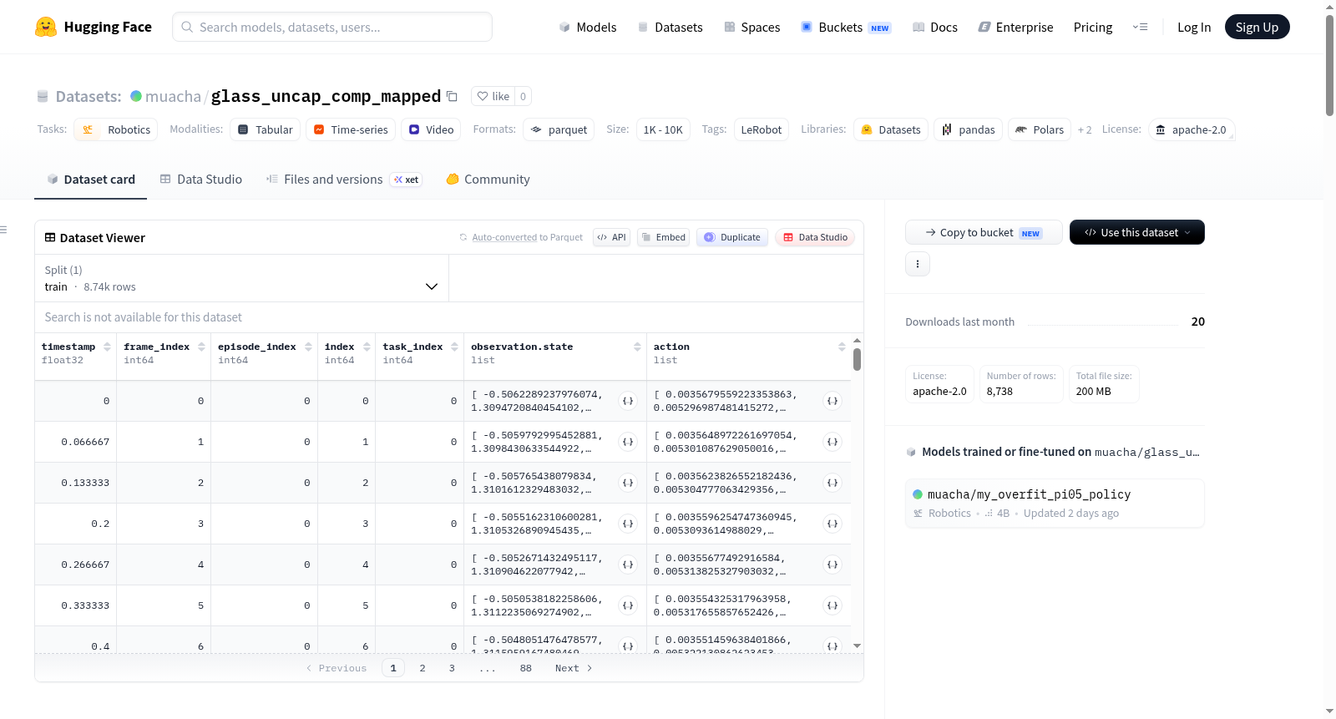Click the page vertical scrollbar thumb
This screenshot has width=1336, height=719.
coord(1329,65)
